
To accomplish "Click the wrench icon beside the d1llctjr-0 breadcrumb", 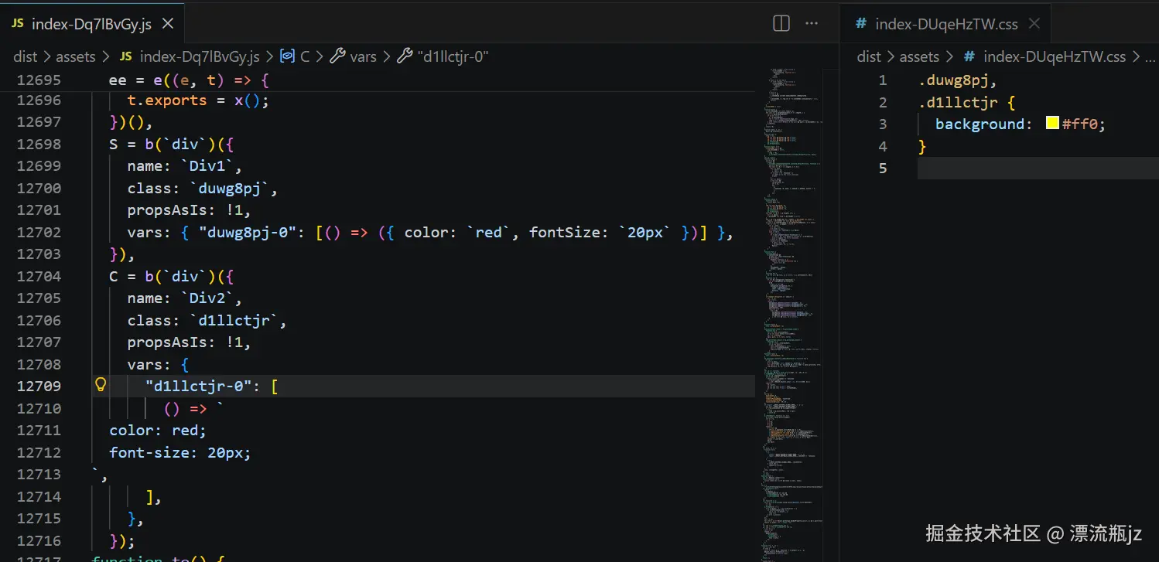I will tap(405, 56).
